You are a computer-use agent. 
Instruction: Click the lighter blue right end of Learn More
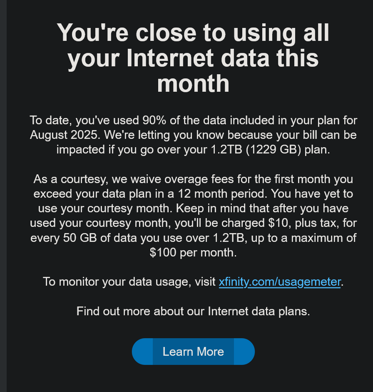pos(244,352)
